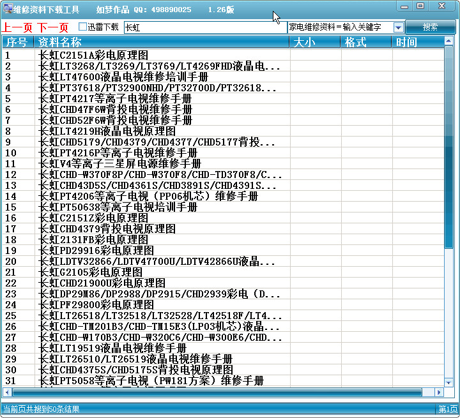Select row 长虹LT47600液晶电视维修培训手册
This screenshot has width=460, height=418.
(x=223, y=77)
